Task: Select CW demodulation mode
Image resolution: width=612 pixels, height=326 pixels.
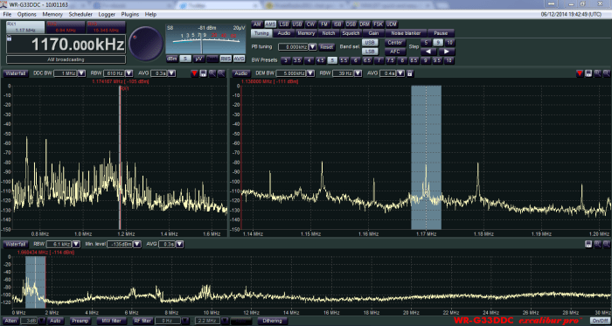Action: pos(310,24)
